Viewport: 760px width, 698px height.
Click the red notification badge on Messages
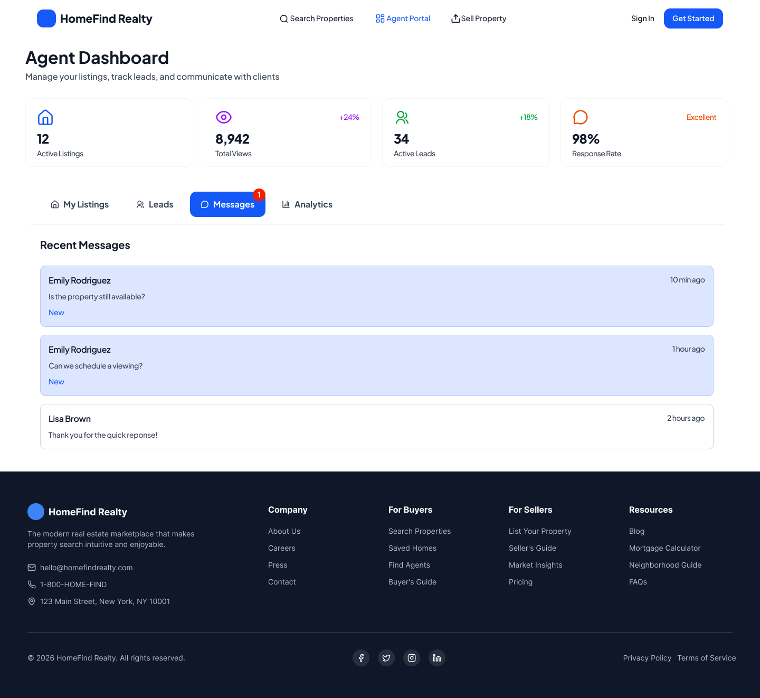pos(259,195)
